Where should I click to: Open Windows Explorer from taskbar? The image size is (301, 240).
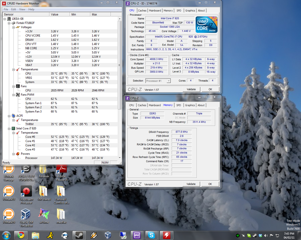[x=35, y=235]
